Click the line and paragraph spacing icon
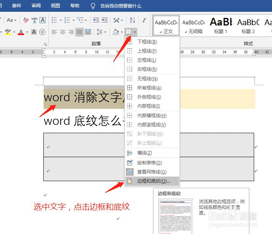The width and height of the screenshot is (272, 234). (x=99, y=32)
